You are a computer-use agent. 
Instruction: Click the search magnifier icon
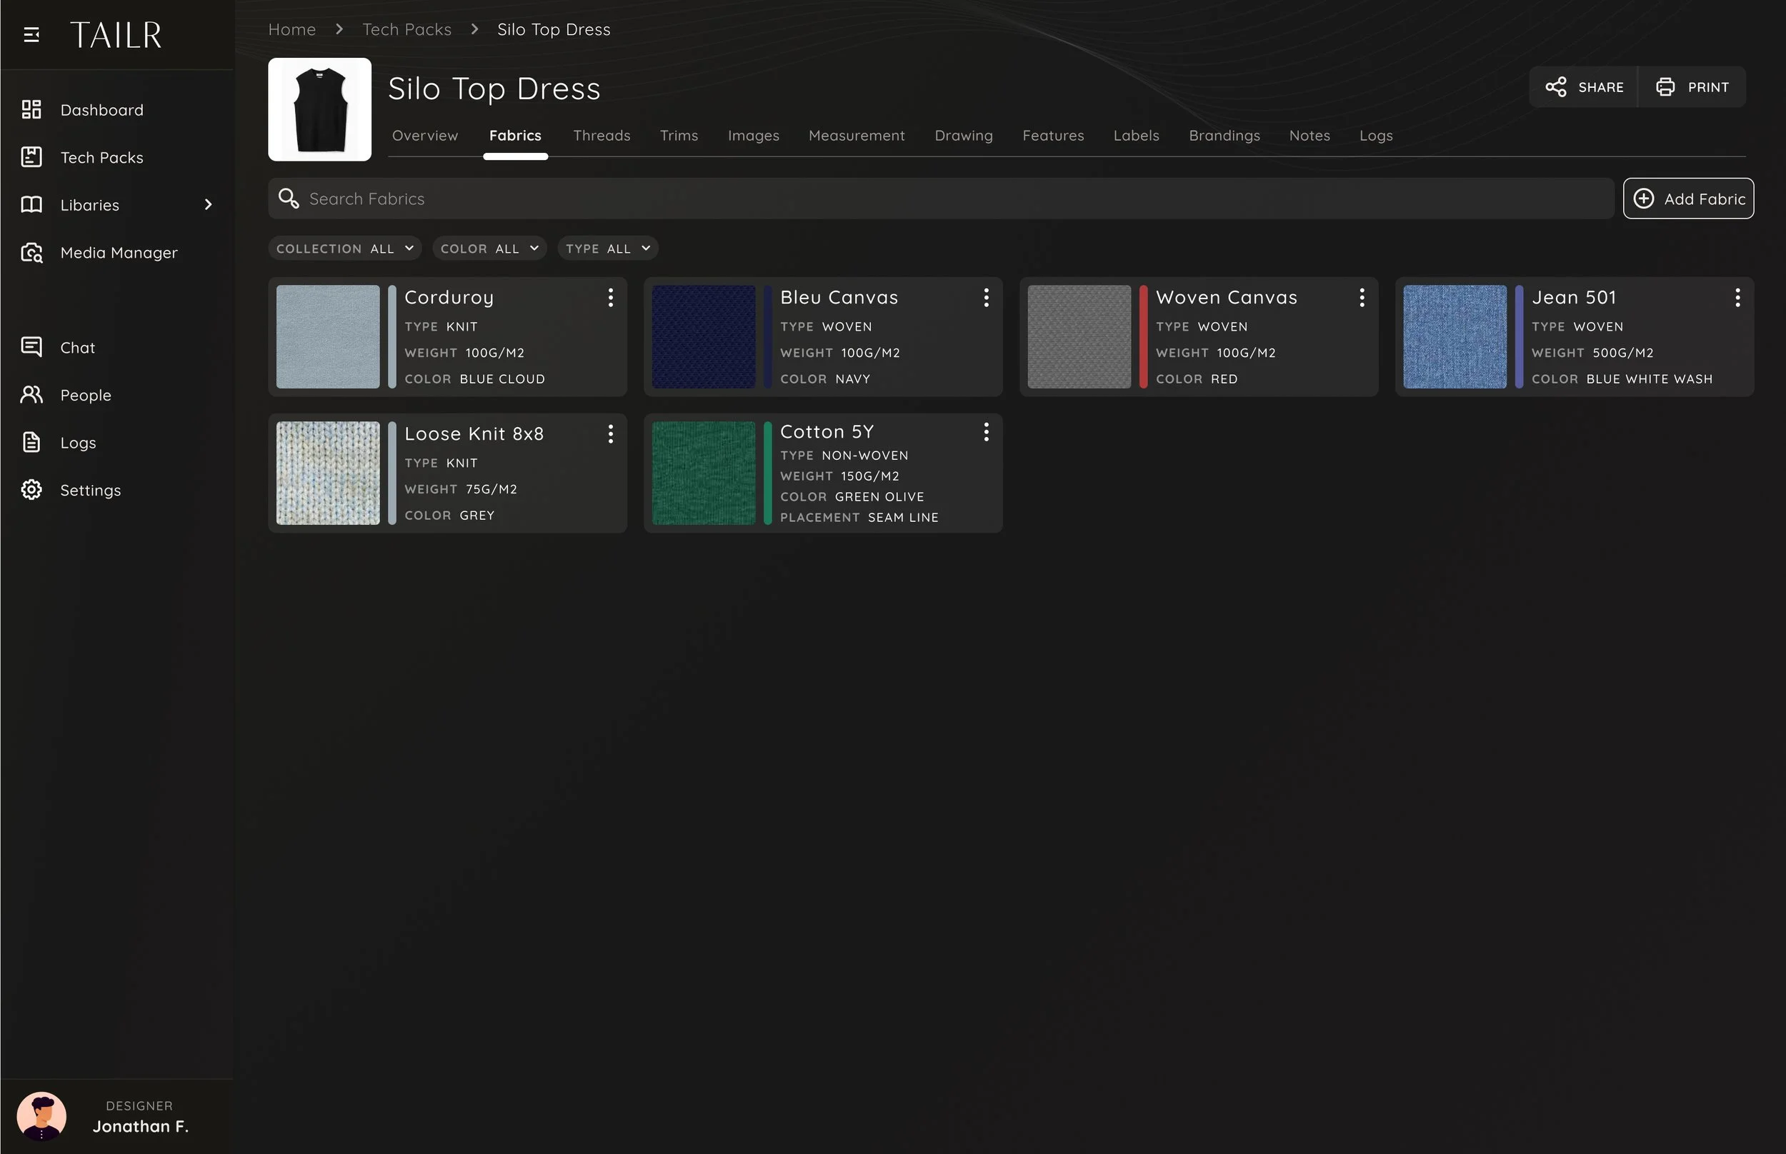[x=289, y=199]
